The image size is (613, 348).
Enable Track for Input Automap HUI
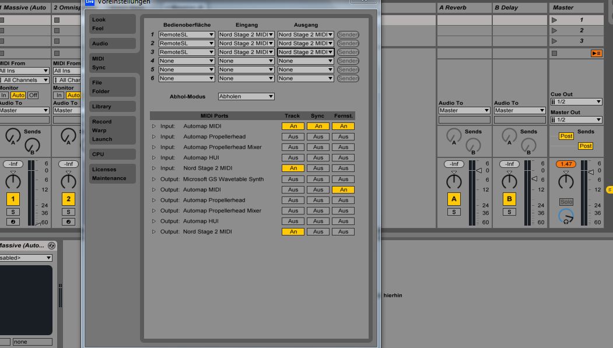(x=293, y=157)
